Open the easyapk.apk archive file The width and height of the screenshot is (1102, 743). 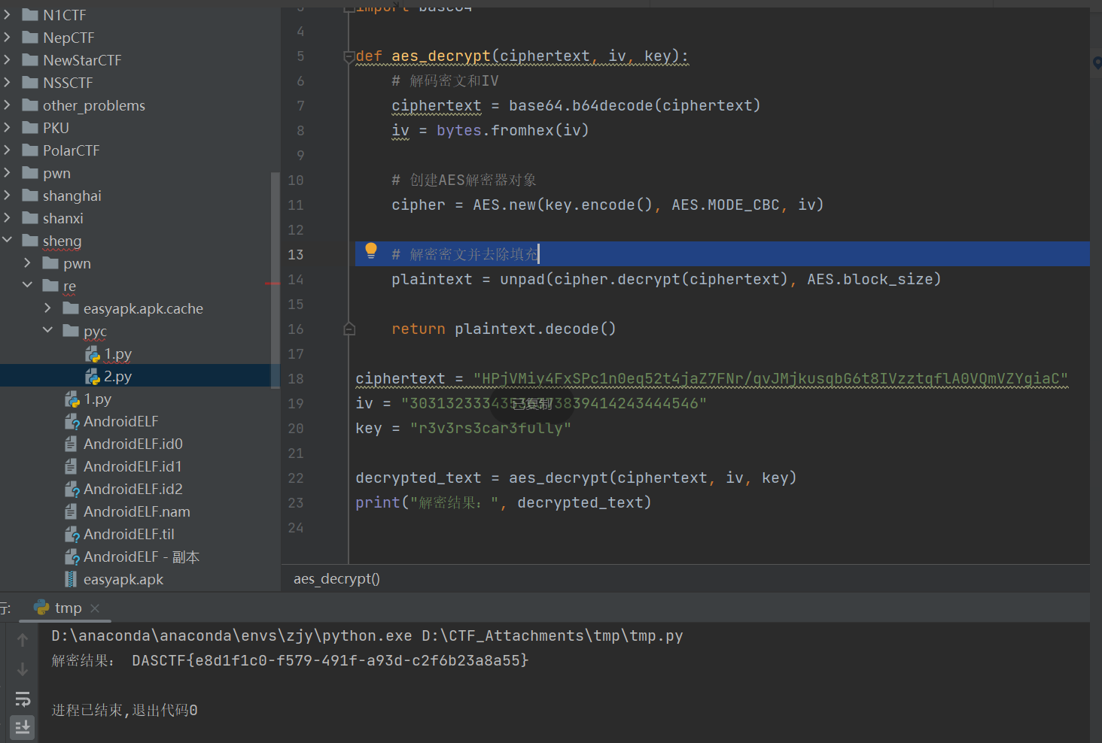(x=123, y=579)
